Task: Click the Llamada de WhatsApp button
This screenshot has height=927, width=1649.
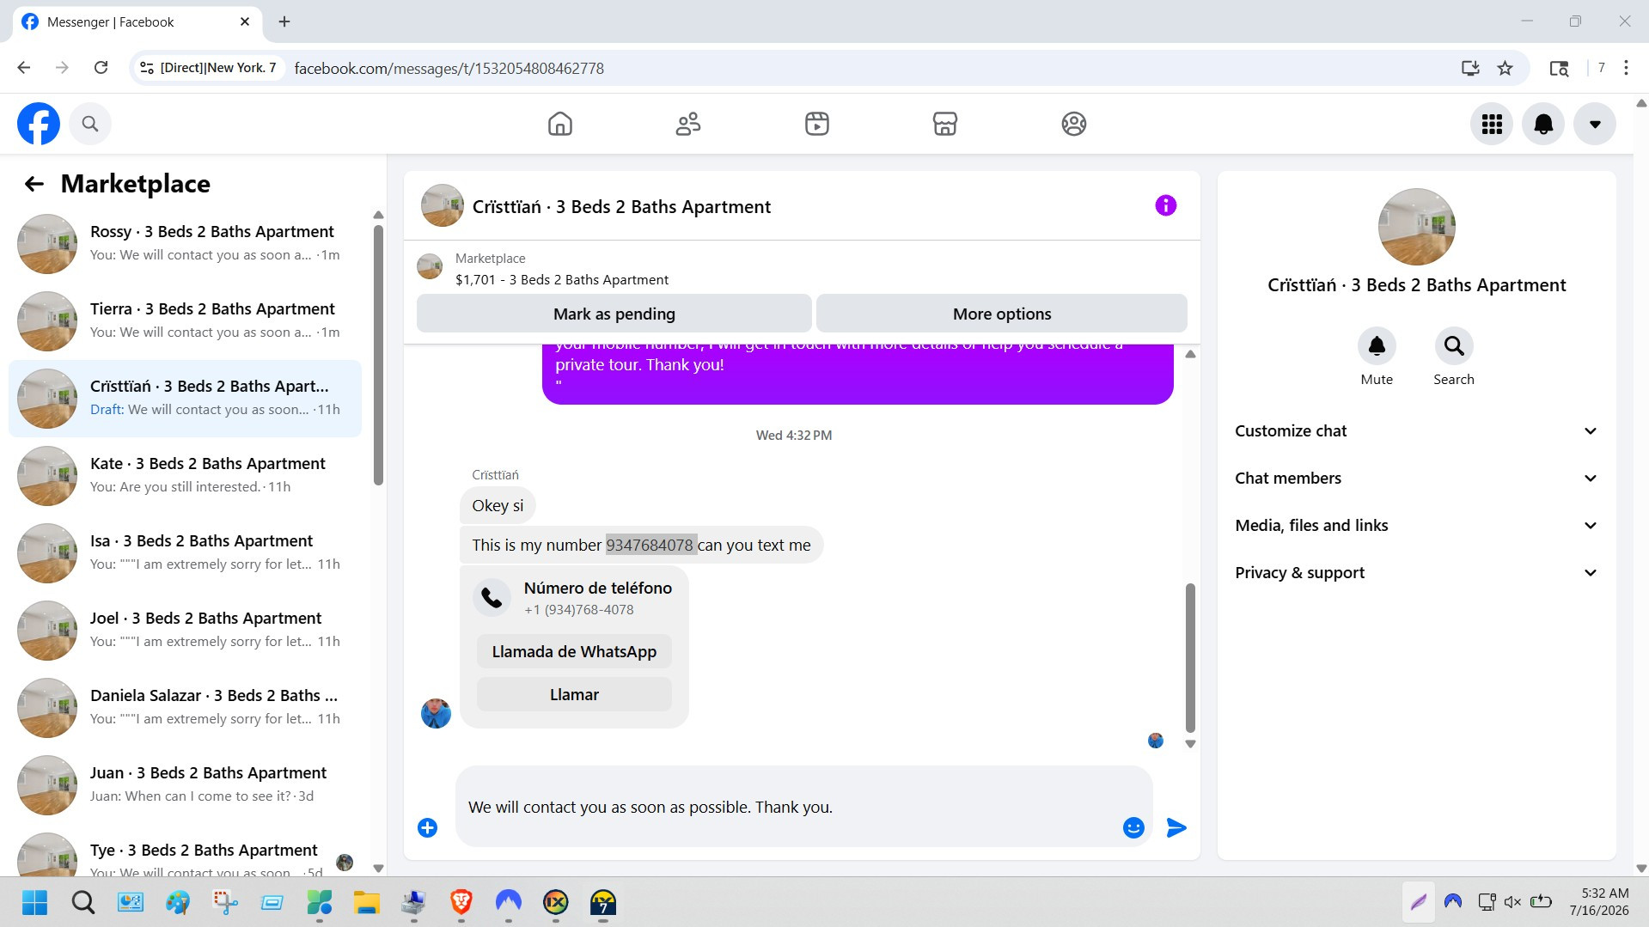Action: pyautogui.click(x=574, y=651)
